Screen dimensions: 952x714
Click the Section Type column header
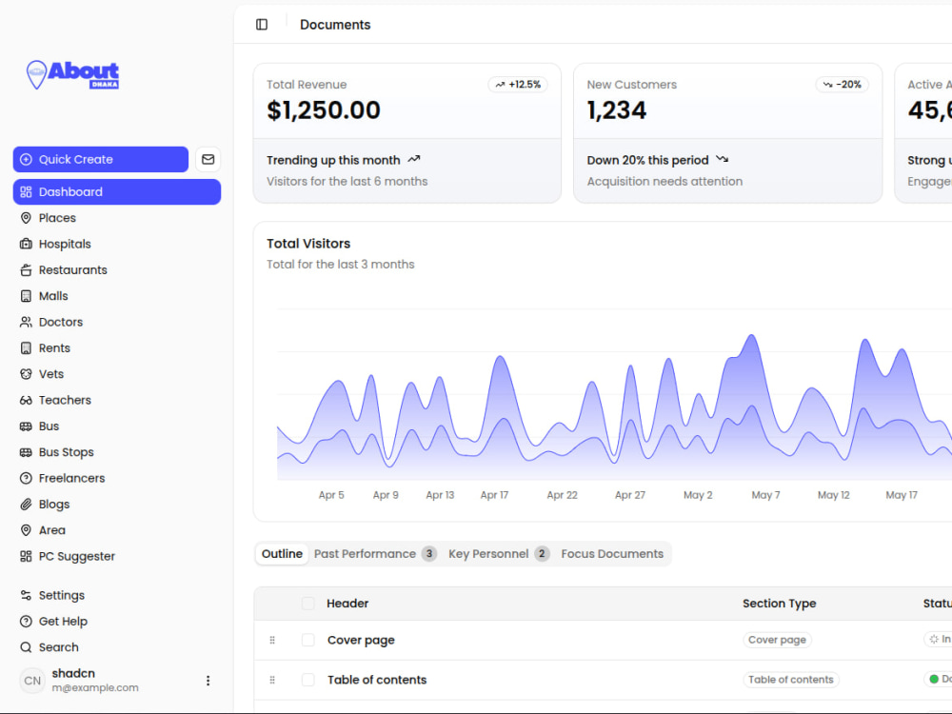click(780, 604)
